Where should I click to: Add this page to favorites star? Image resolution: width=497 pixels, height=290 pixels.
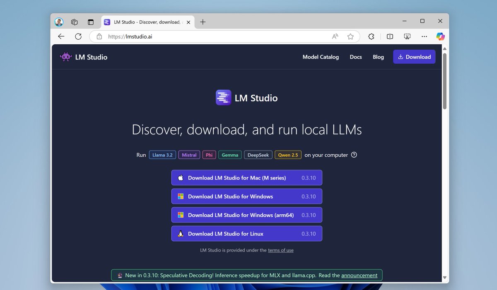350,36
